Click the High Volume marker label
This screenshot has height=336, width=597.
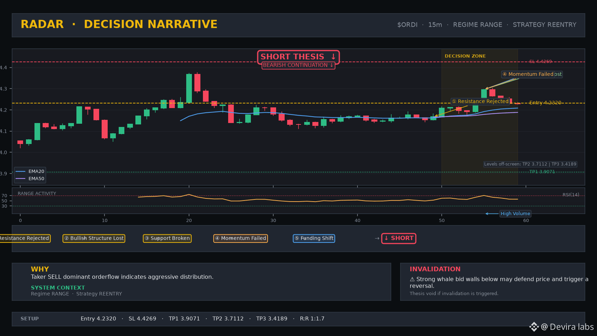(x=515, y=214)
